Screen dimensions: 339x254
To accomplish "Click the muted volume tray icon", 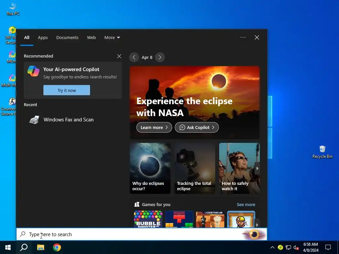I will [296, 247].
